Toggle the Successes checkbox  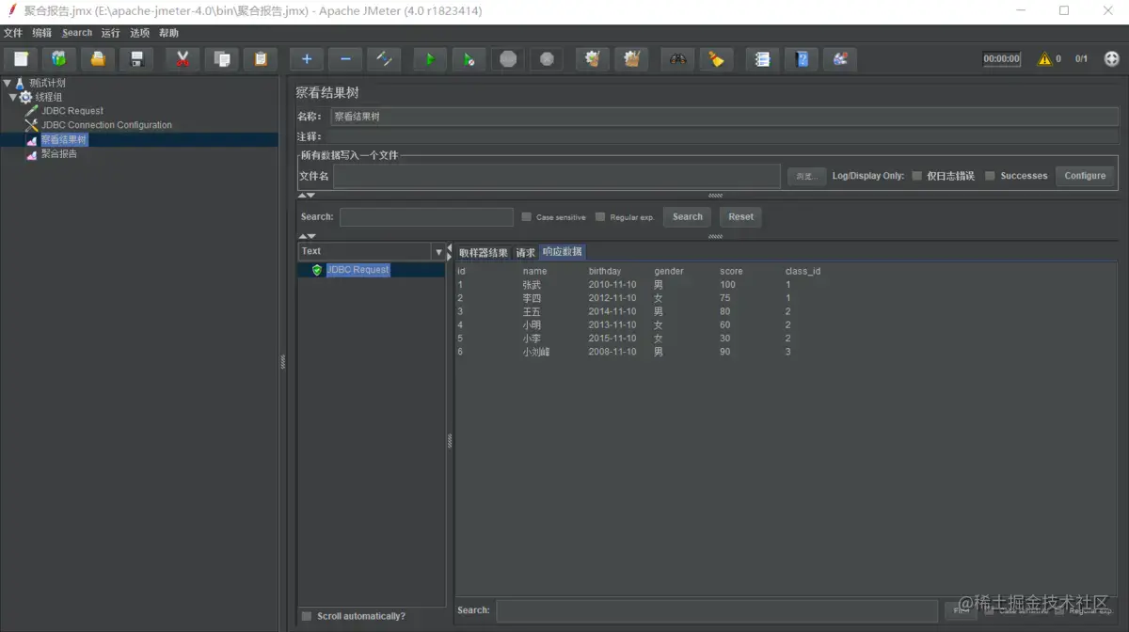pyautogui.click(x=990, y=176)
